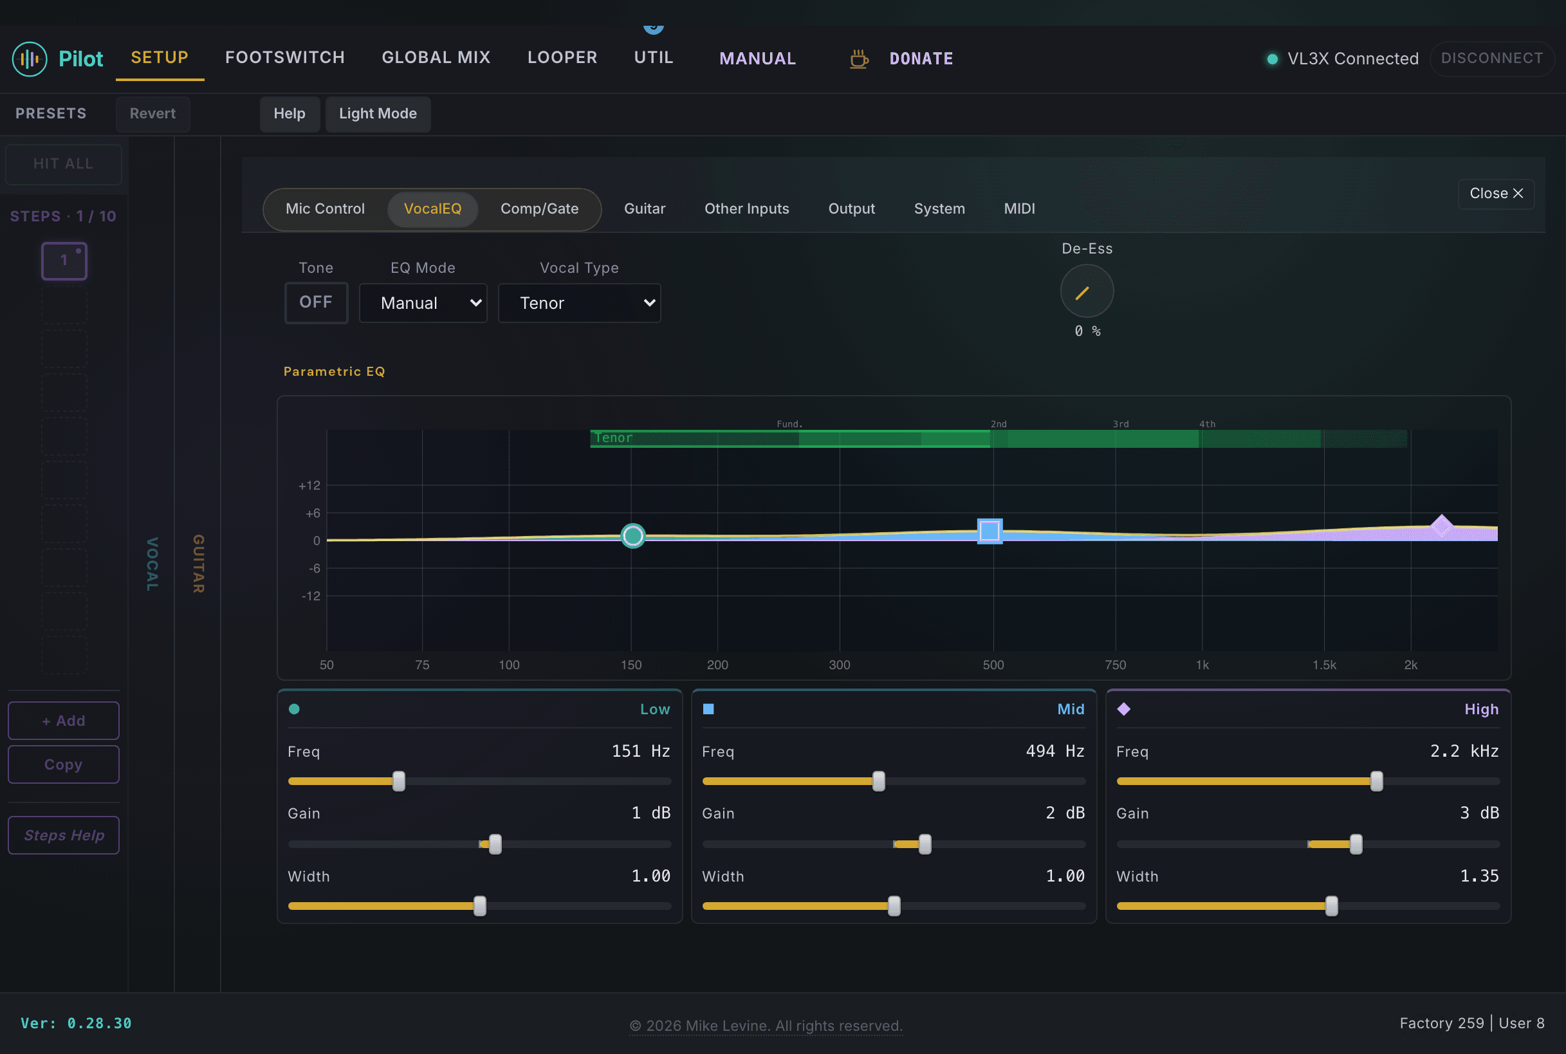Close the setup panel with Close X
Image resolution: width=1566 pixels, height=1054 pixels.
(1496, 194)
